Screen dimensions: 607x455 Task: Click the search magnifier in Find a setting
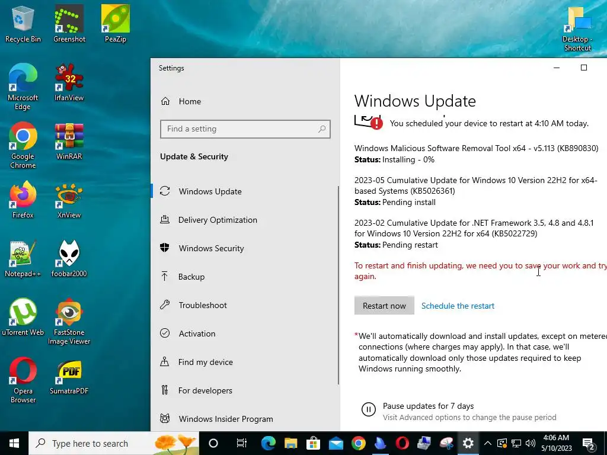coord(322,129)
